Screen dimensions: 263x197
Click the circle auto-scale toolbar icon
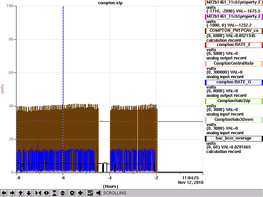point(72,193)
